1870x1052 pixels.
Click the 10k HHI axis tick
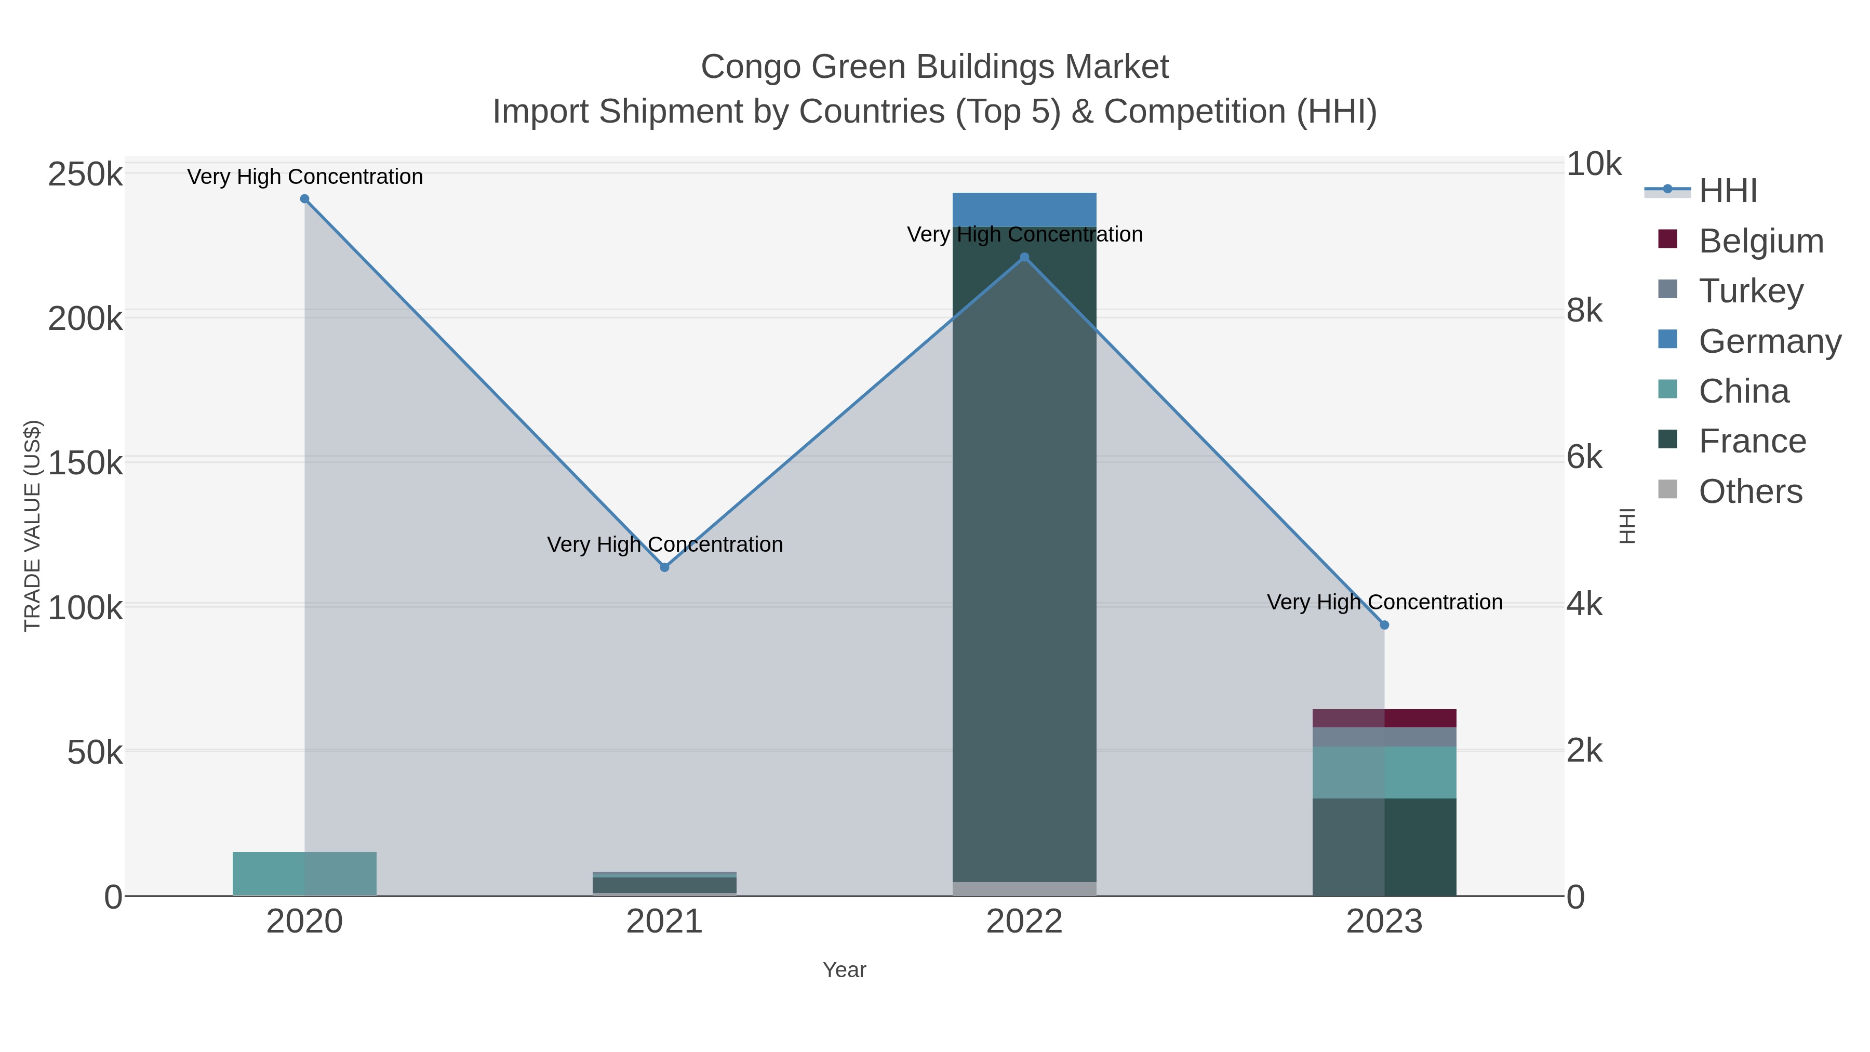coord(1594,164)
